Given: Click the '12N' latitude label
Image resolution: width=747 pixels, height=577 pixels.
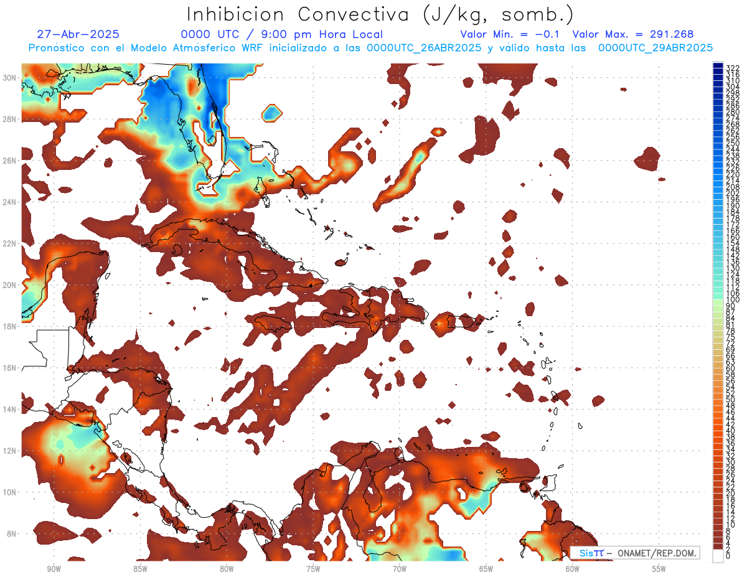Looking at the screenshot, I should (x=11, y=451).
